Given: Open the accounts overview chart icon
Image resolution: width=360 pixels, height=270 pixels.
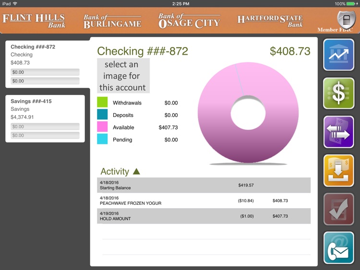Looking at the screenshot, I should [x=338, y=55].
